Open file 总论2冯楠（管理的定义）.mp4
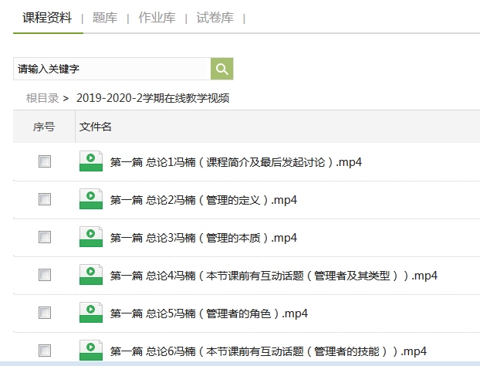The image size is (480, 366). point(204,200)
